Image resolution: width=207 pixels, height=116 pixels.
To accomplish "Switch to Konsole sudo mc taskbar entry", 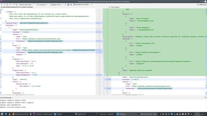I will click(x=105, y=114).
